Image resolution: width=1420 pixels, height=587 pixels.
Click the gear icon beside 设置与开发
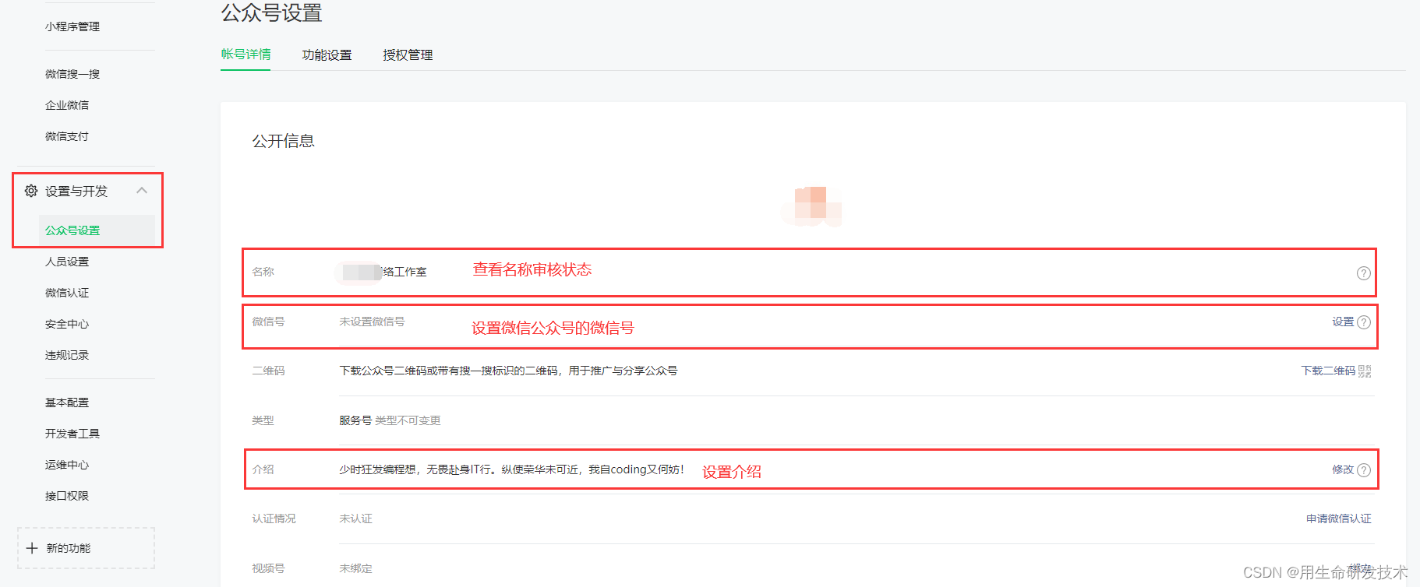31,191
